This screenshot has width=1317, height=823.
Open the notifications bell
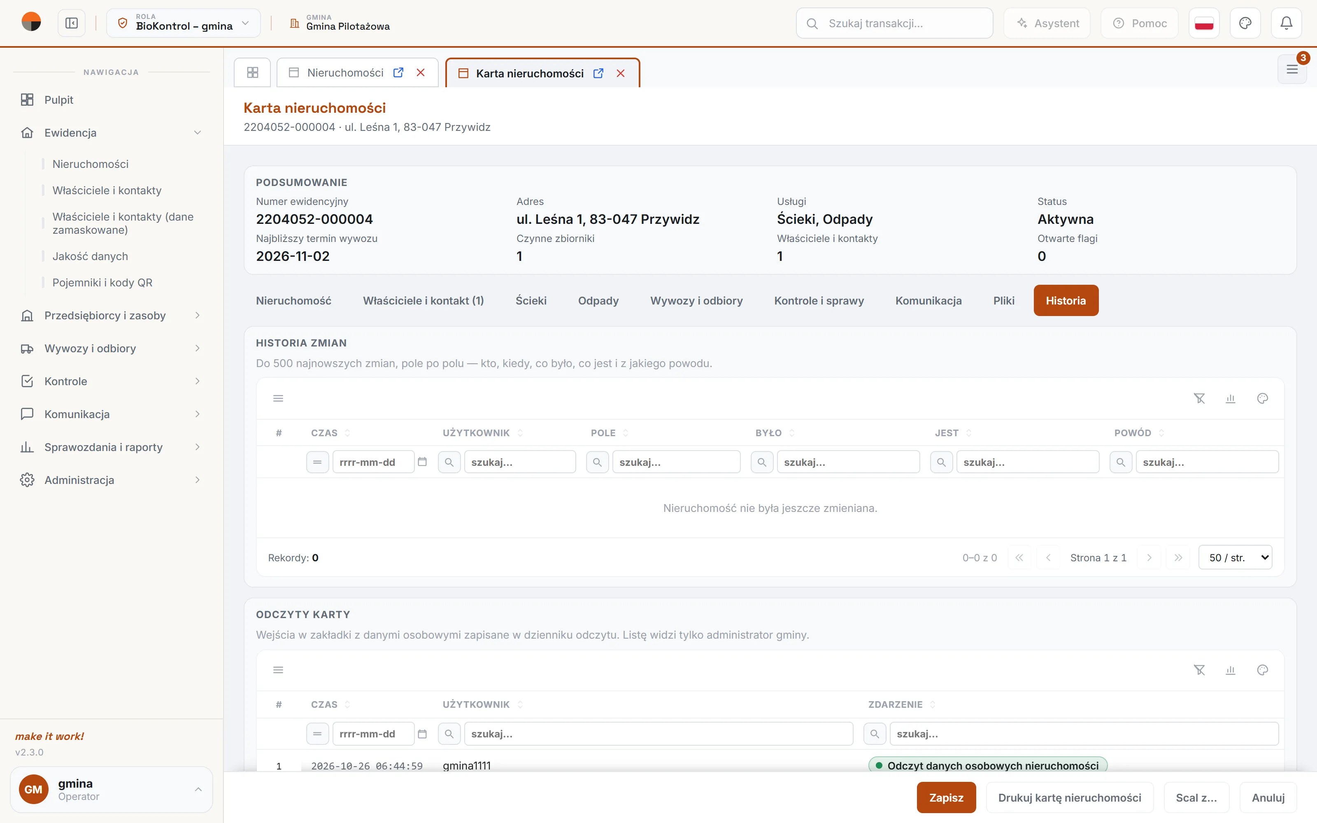pyautogui.click(x=1286, y=23)
